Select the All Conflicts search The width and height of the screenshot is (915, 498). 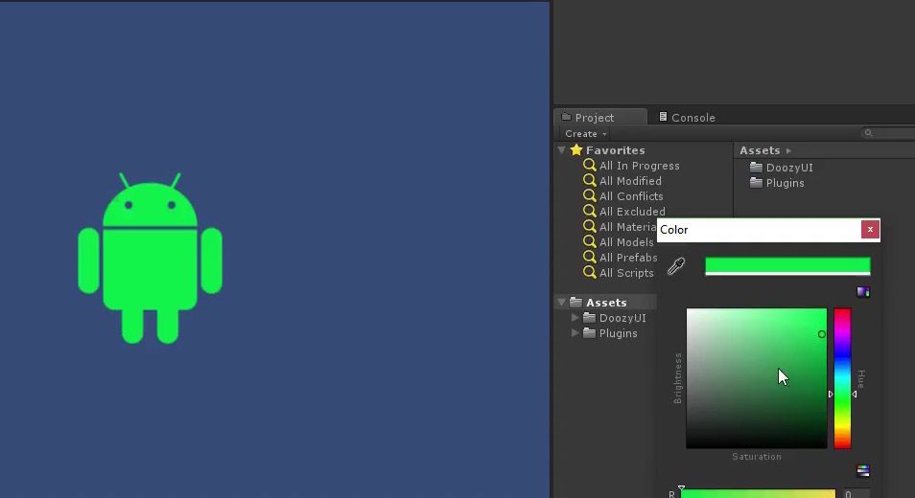623,196
